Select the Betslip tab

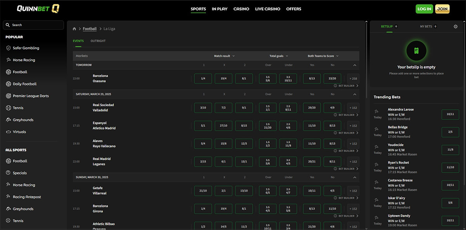tap(389, 26)
